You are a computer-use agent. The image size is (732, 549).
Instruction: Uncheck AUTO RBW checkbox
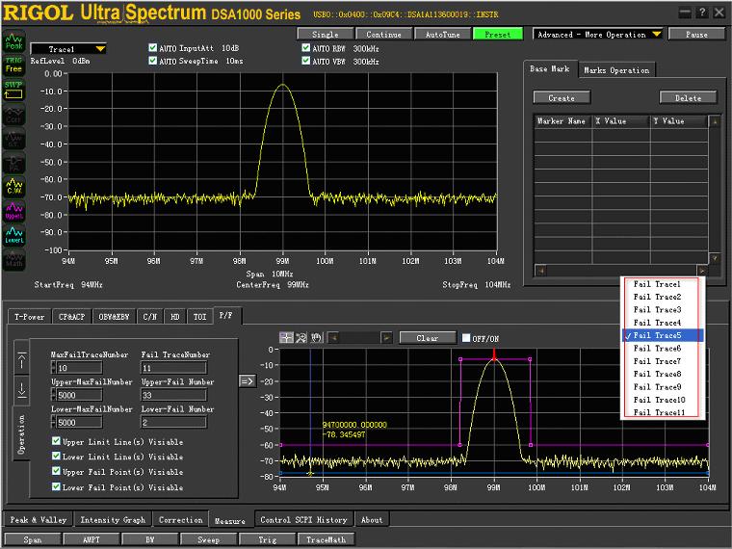click(x=306, y=47)
